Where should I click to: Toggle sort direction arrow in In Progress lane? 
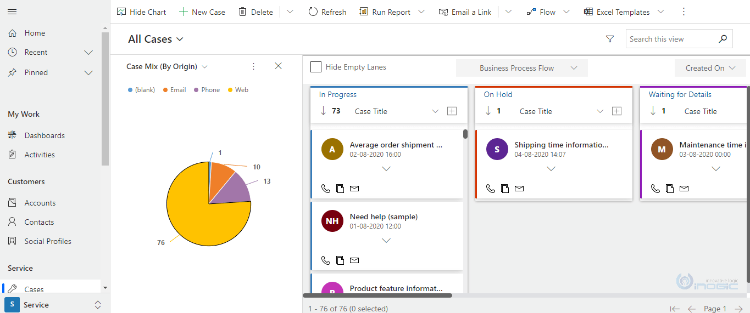tap(323, 111)
